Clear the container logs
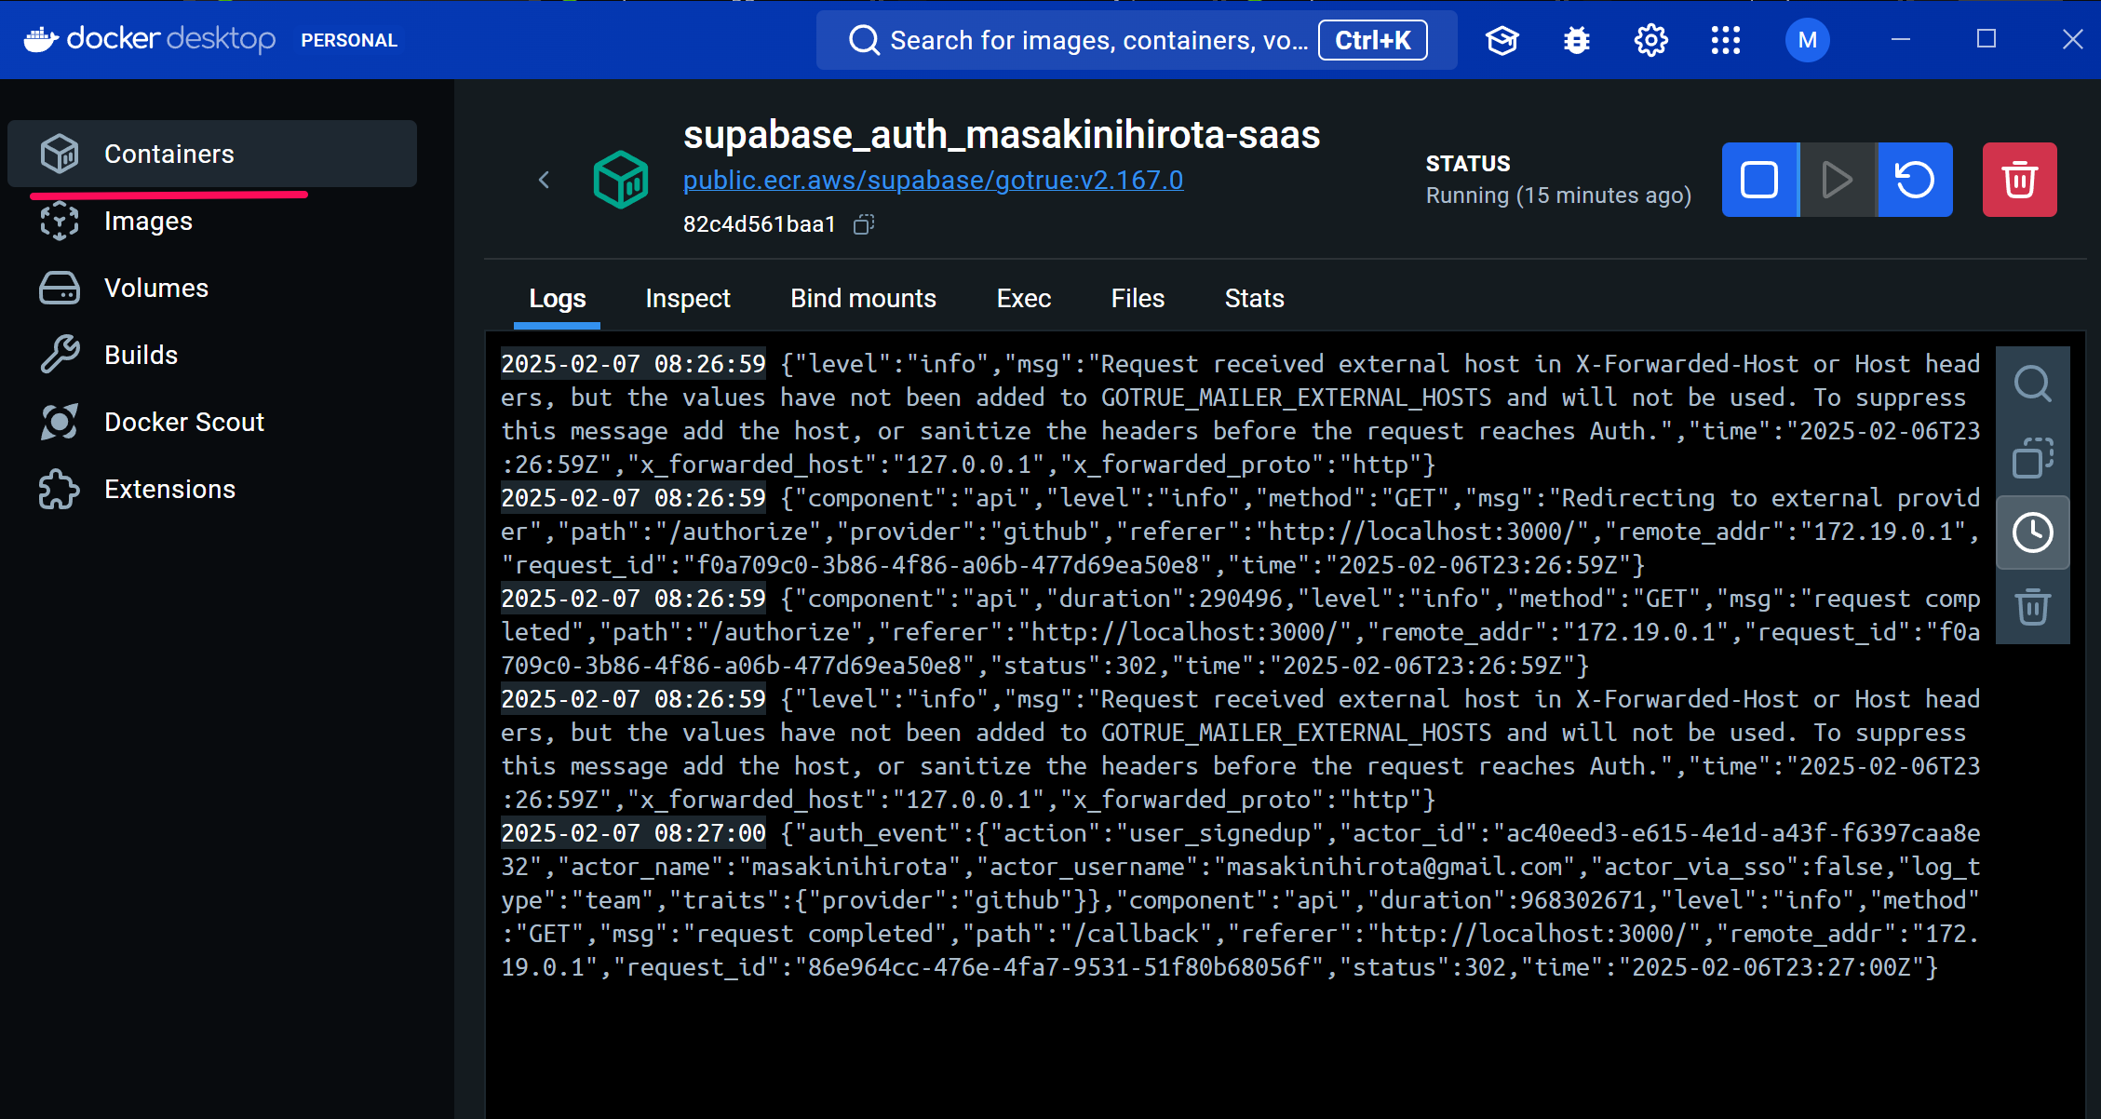Screen dimensions: 2101x1119 pos(2033,607)
